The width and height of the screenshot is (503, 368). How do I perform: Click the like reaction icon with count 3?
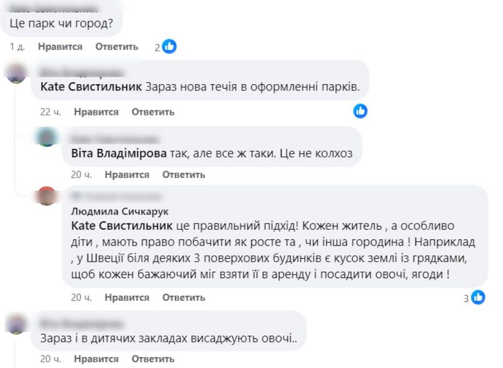tap(478, 297)
